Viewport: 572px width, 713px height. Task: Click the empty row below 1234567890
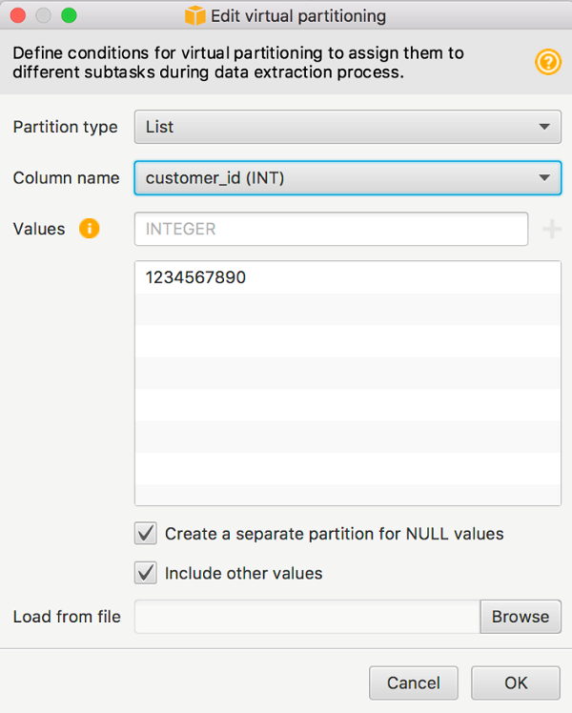[x=348, y=310]
